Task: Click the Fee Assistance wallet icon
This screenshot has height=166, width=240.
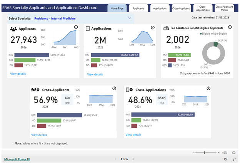Action: click(166, 28)
